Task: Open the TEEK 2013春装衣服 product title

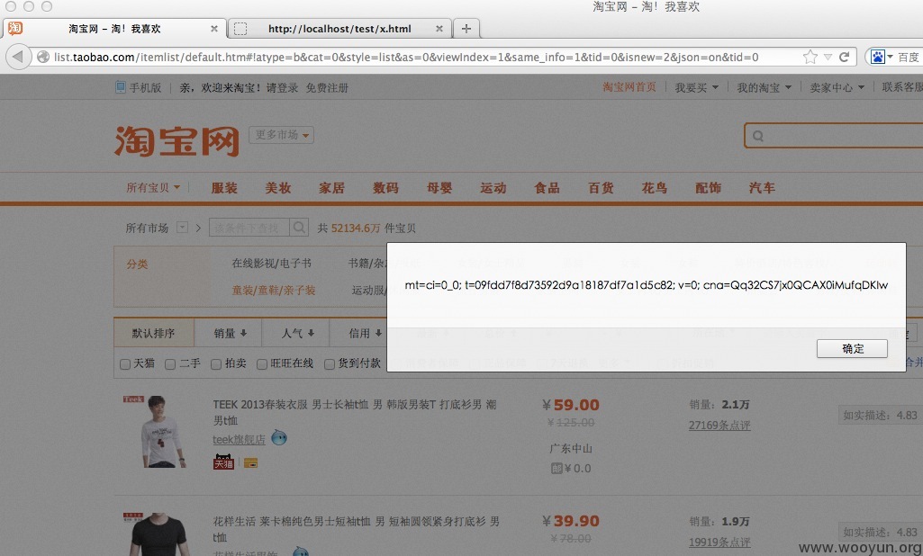Action: (355, 412)
